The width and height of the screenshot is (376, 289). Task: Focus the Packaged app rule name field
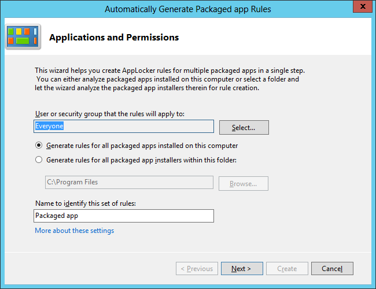pyautogui.click(x=123, y=216)
